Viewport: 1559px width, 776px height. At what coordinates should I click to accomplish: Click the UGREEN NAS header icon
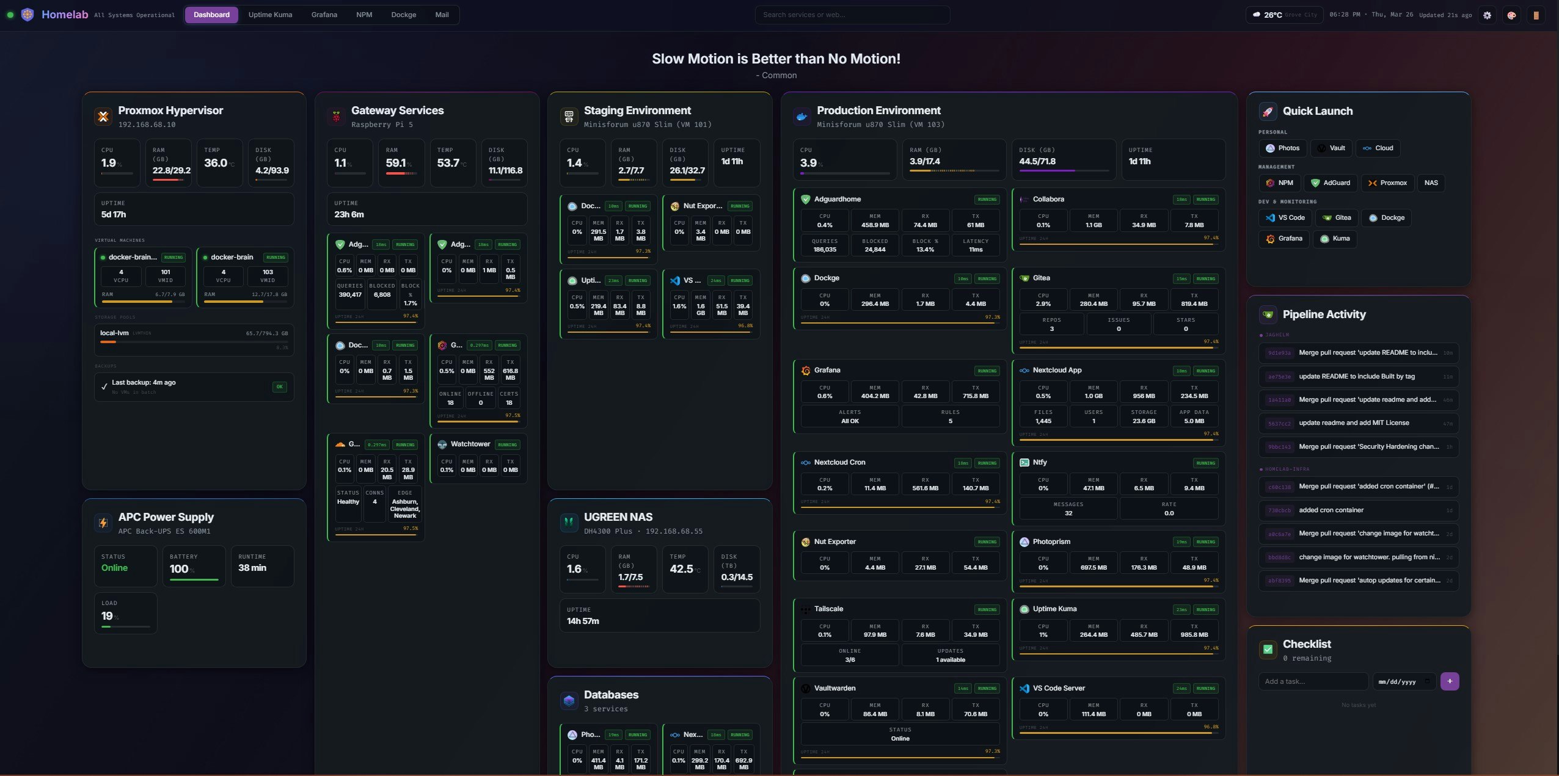click(569, 523)
